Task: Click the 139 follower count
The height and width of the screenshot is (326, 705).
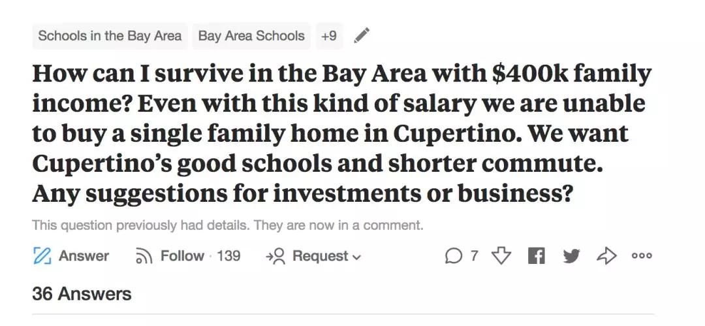Action: coord(228,256)
